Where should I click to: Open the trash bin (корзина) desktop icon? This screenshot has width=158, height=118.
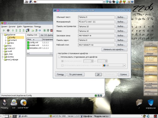tap(151, 104)
